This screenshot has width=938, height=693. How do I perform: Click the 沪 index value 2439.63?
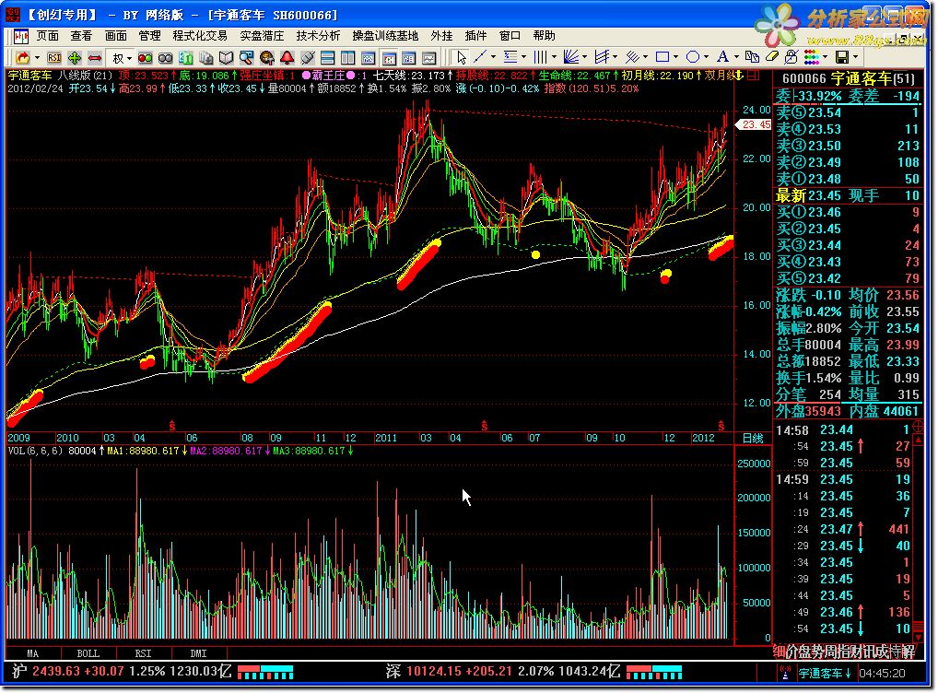point(55,672)
